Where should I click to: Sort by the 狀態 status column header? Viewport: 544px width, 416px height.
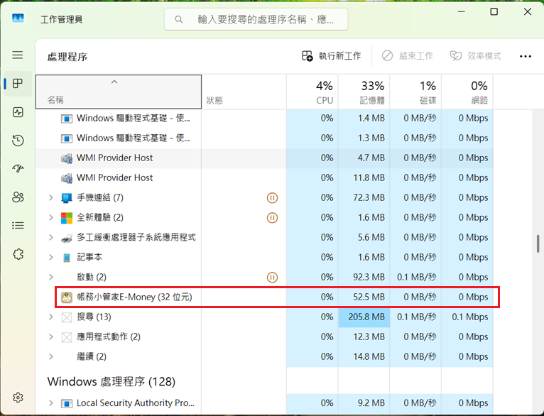coord(244,92)
